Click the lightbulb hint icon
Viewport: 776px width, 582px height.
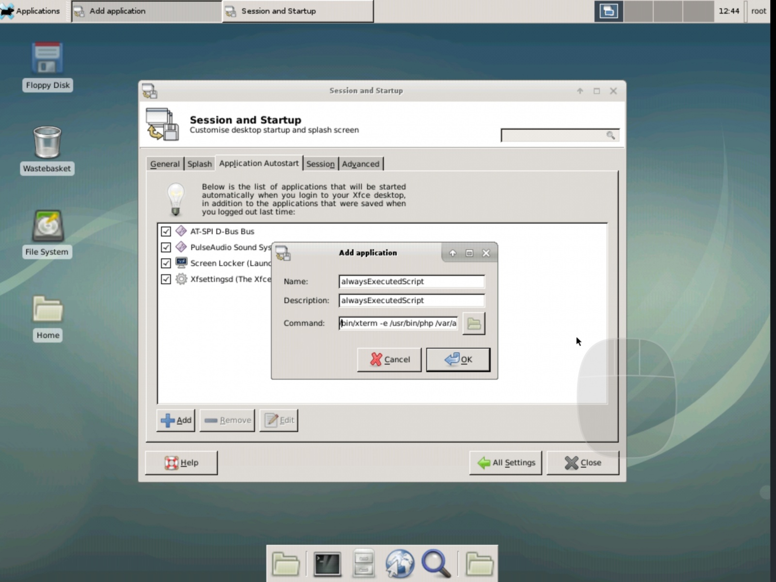click(176, 199)
